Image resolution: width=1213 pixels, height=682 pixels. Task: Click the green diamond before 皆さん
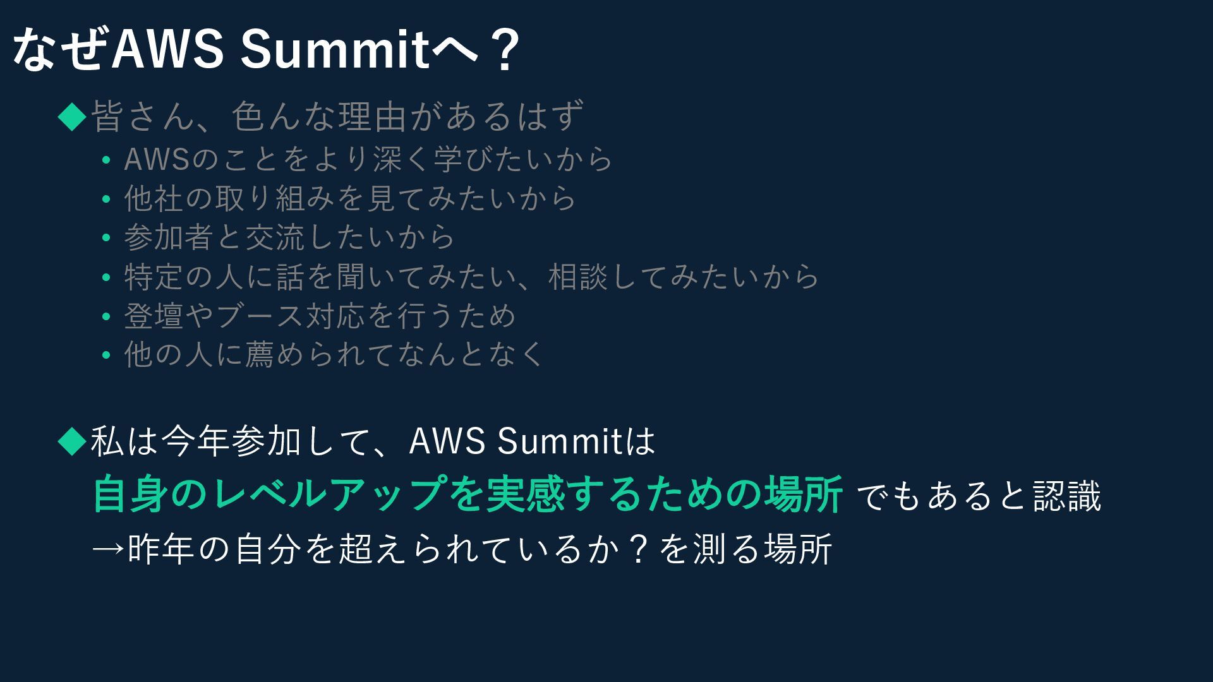point(72,117)
